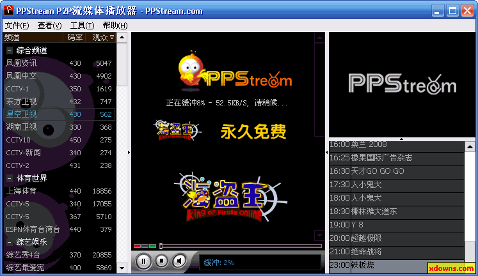478x276 pixels.
Task: Click the PPStream mascot logo in player
Action: point(235,71)
